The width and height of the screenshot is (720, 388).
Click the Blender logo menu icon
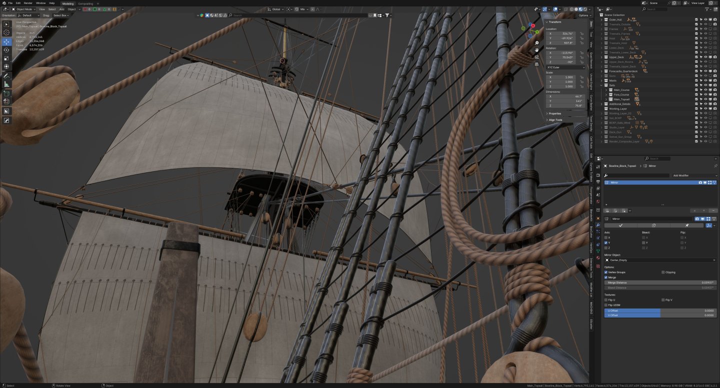pos(3,3)
